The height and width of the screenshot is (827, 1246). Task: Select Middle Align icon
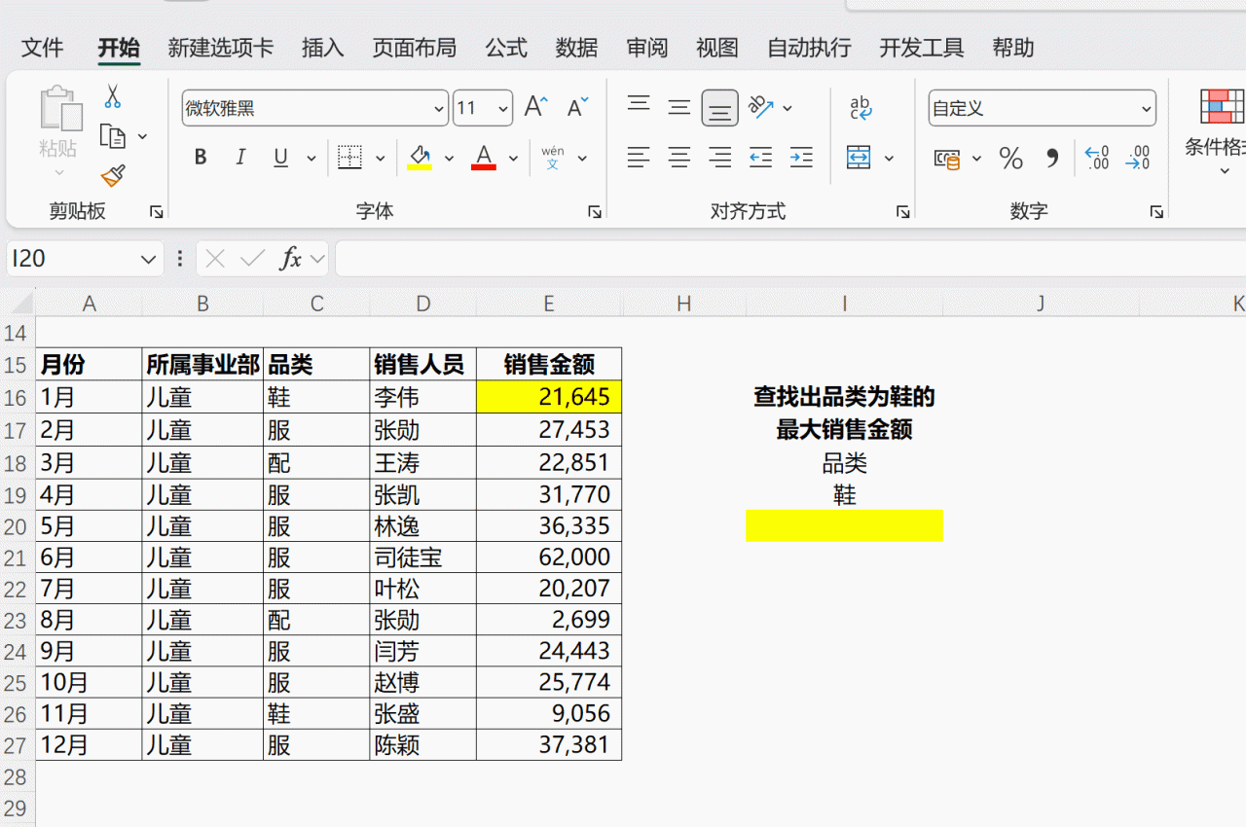679,107
